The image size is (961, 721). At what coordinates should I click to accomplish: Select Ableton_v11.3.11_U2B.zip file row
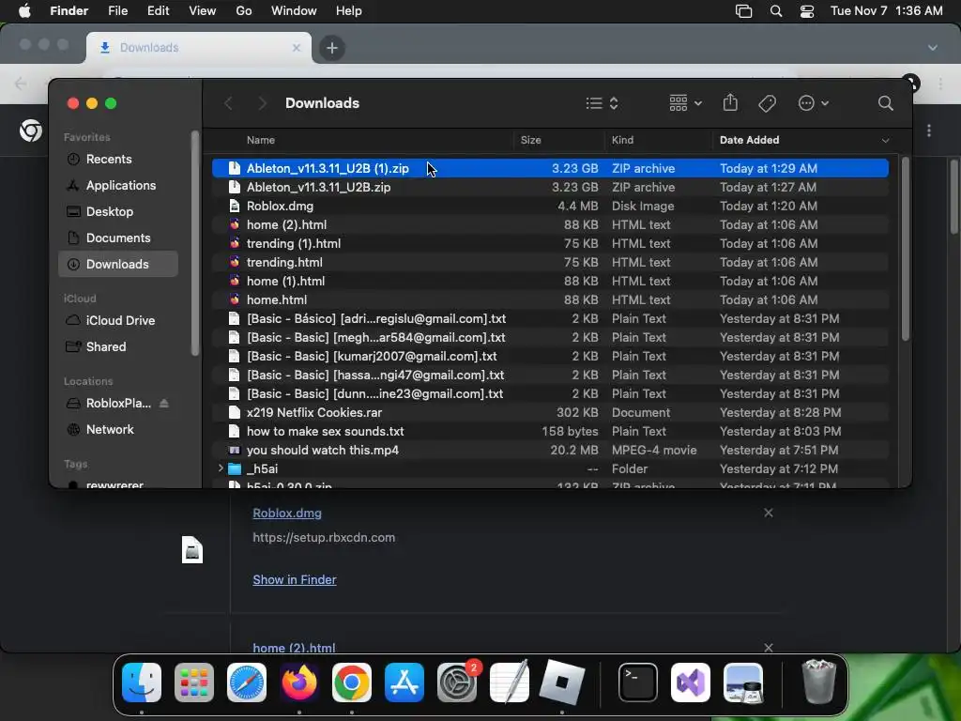[550, 187]
